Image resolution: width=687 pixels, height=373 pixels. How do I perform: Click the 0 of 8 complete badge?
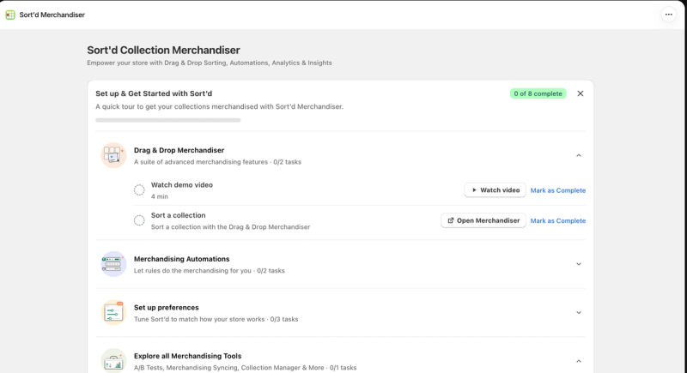pos(538,93)
